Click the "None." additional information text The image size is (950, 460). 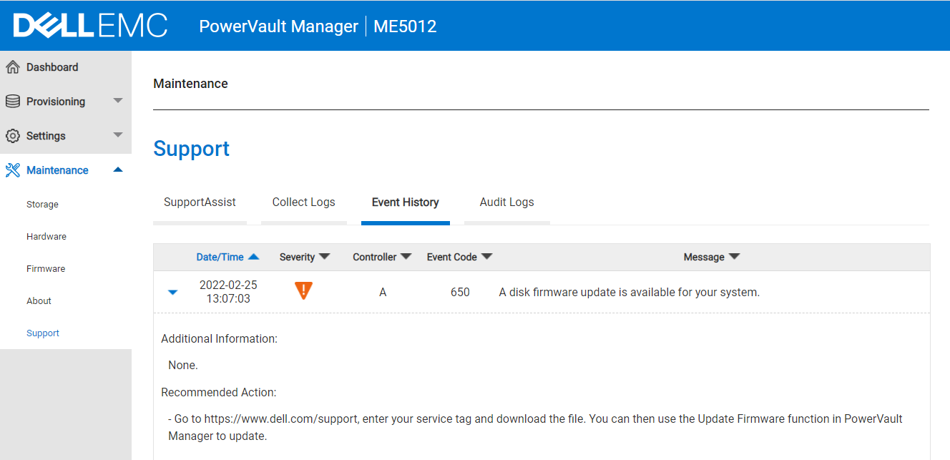[x=183, y=366]
